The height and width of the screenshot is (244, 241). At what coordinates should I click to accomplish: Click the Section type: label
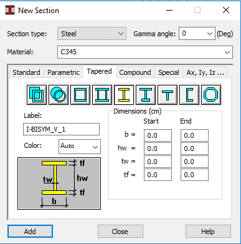(27, 34)
